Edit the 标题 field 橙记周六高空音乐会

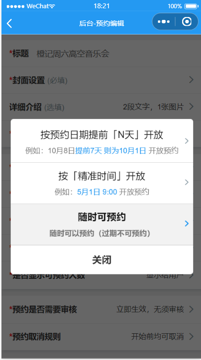click(73, 54)
